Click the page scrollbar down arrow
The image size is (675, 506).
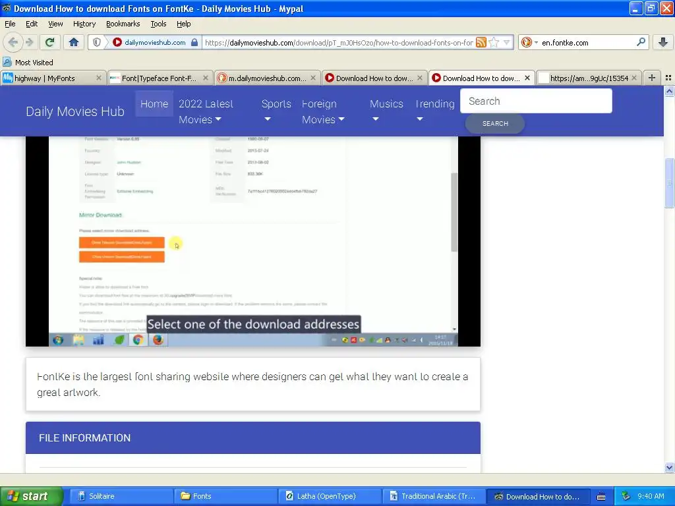pos(669,467)
